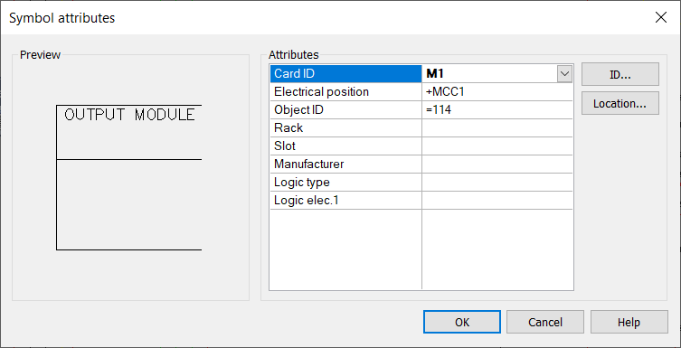This screenshot has height=348, width=681.
Task: Close the Symbol attributes window
Action: [660, 17]
